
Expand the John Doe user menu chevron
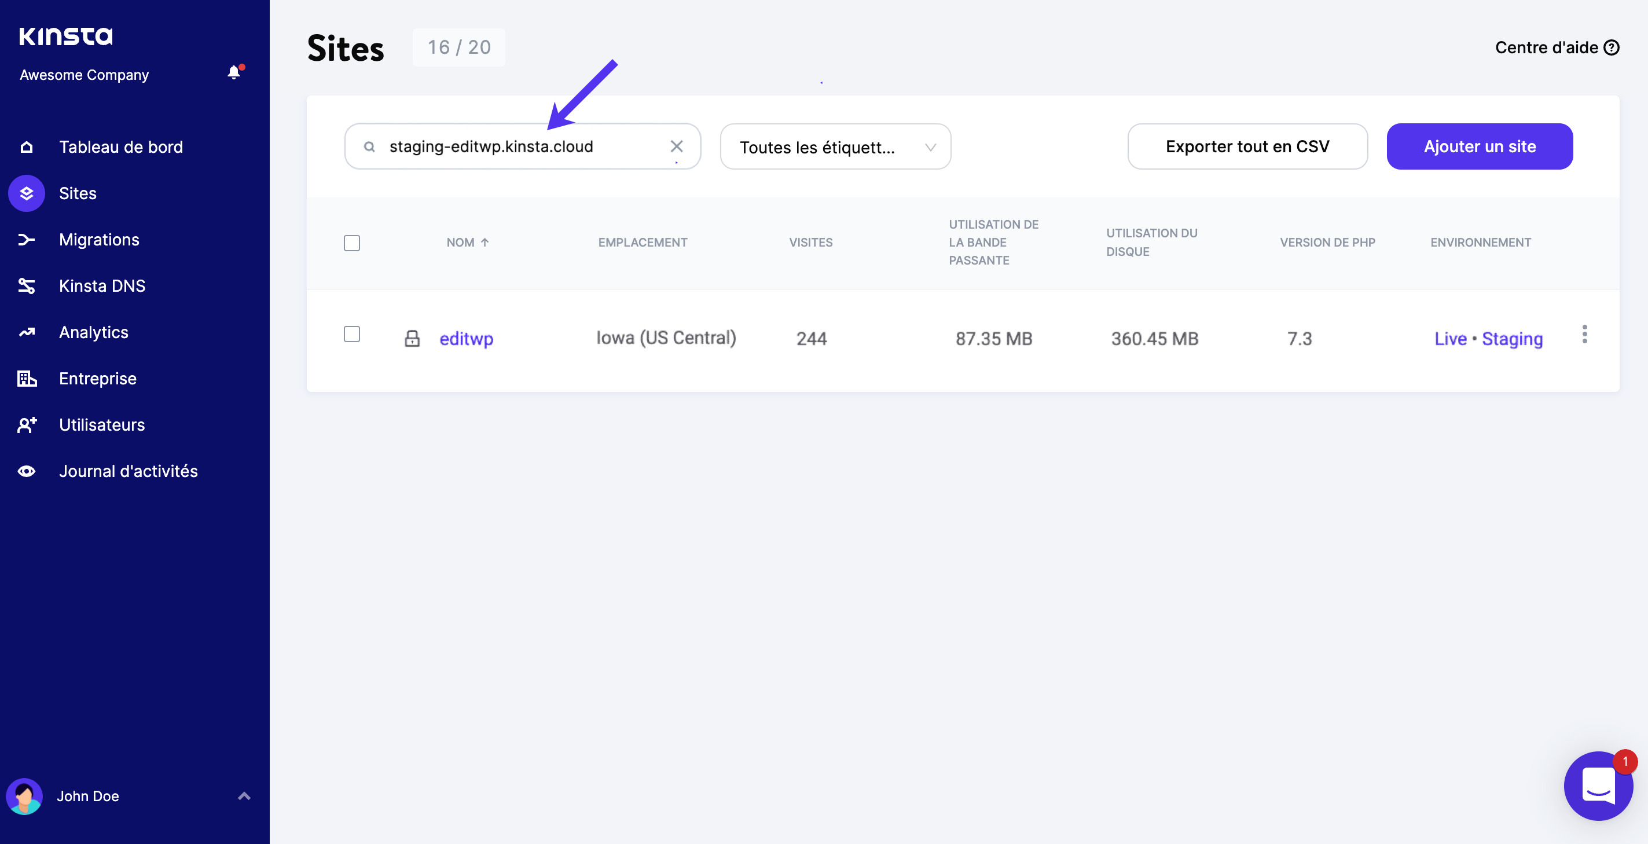244,796
